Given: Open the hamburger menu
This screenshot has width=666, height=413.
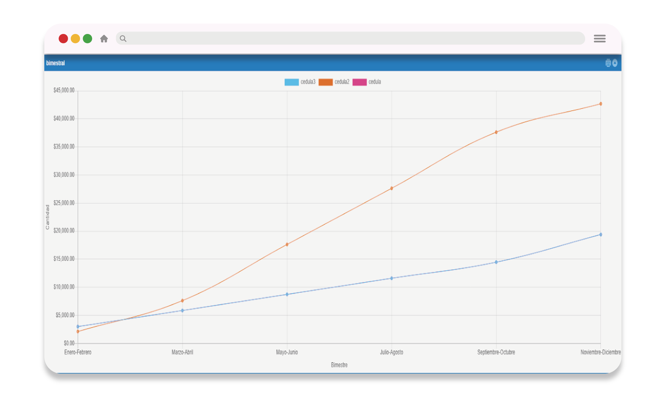Looking at the screenshot, I should (600, 39).
